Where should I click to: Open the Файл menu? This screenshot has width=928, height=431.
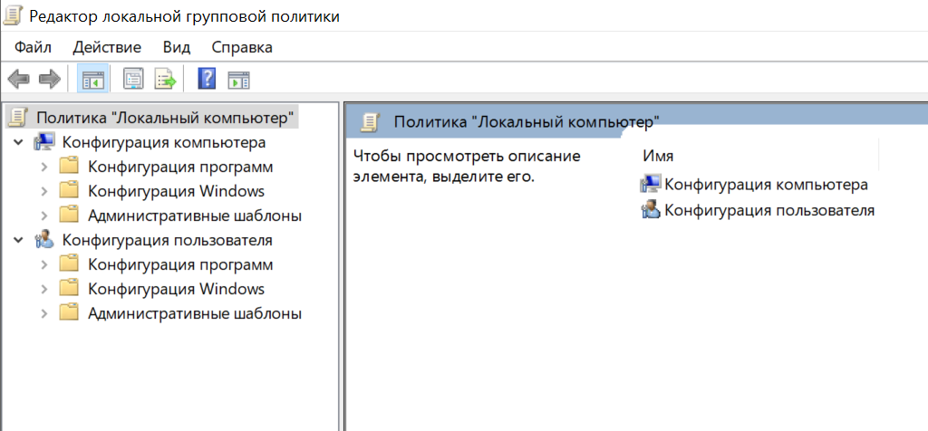pos(33,47)
